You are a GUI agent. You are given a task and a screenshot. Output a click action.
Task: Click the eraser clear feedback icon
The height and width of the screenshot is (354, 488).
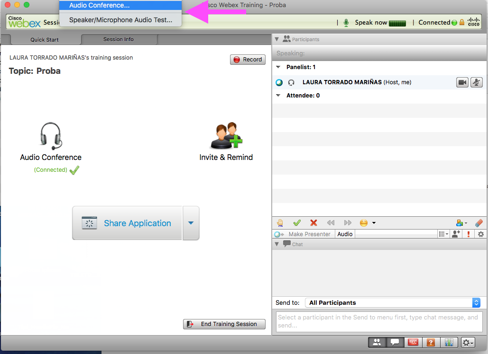tap(479, 223)
